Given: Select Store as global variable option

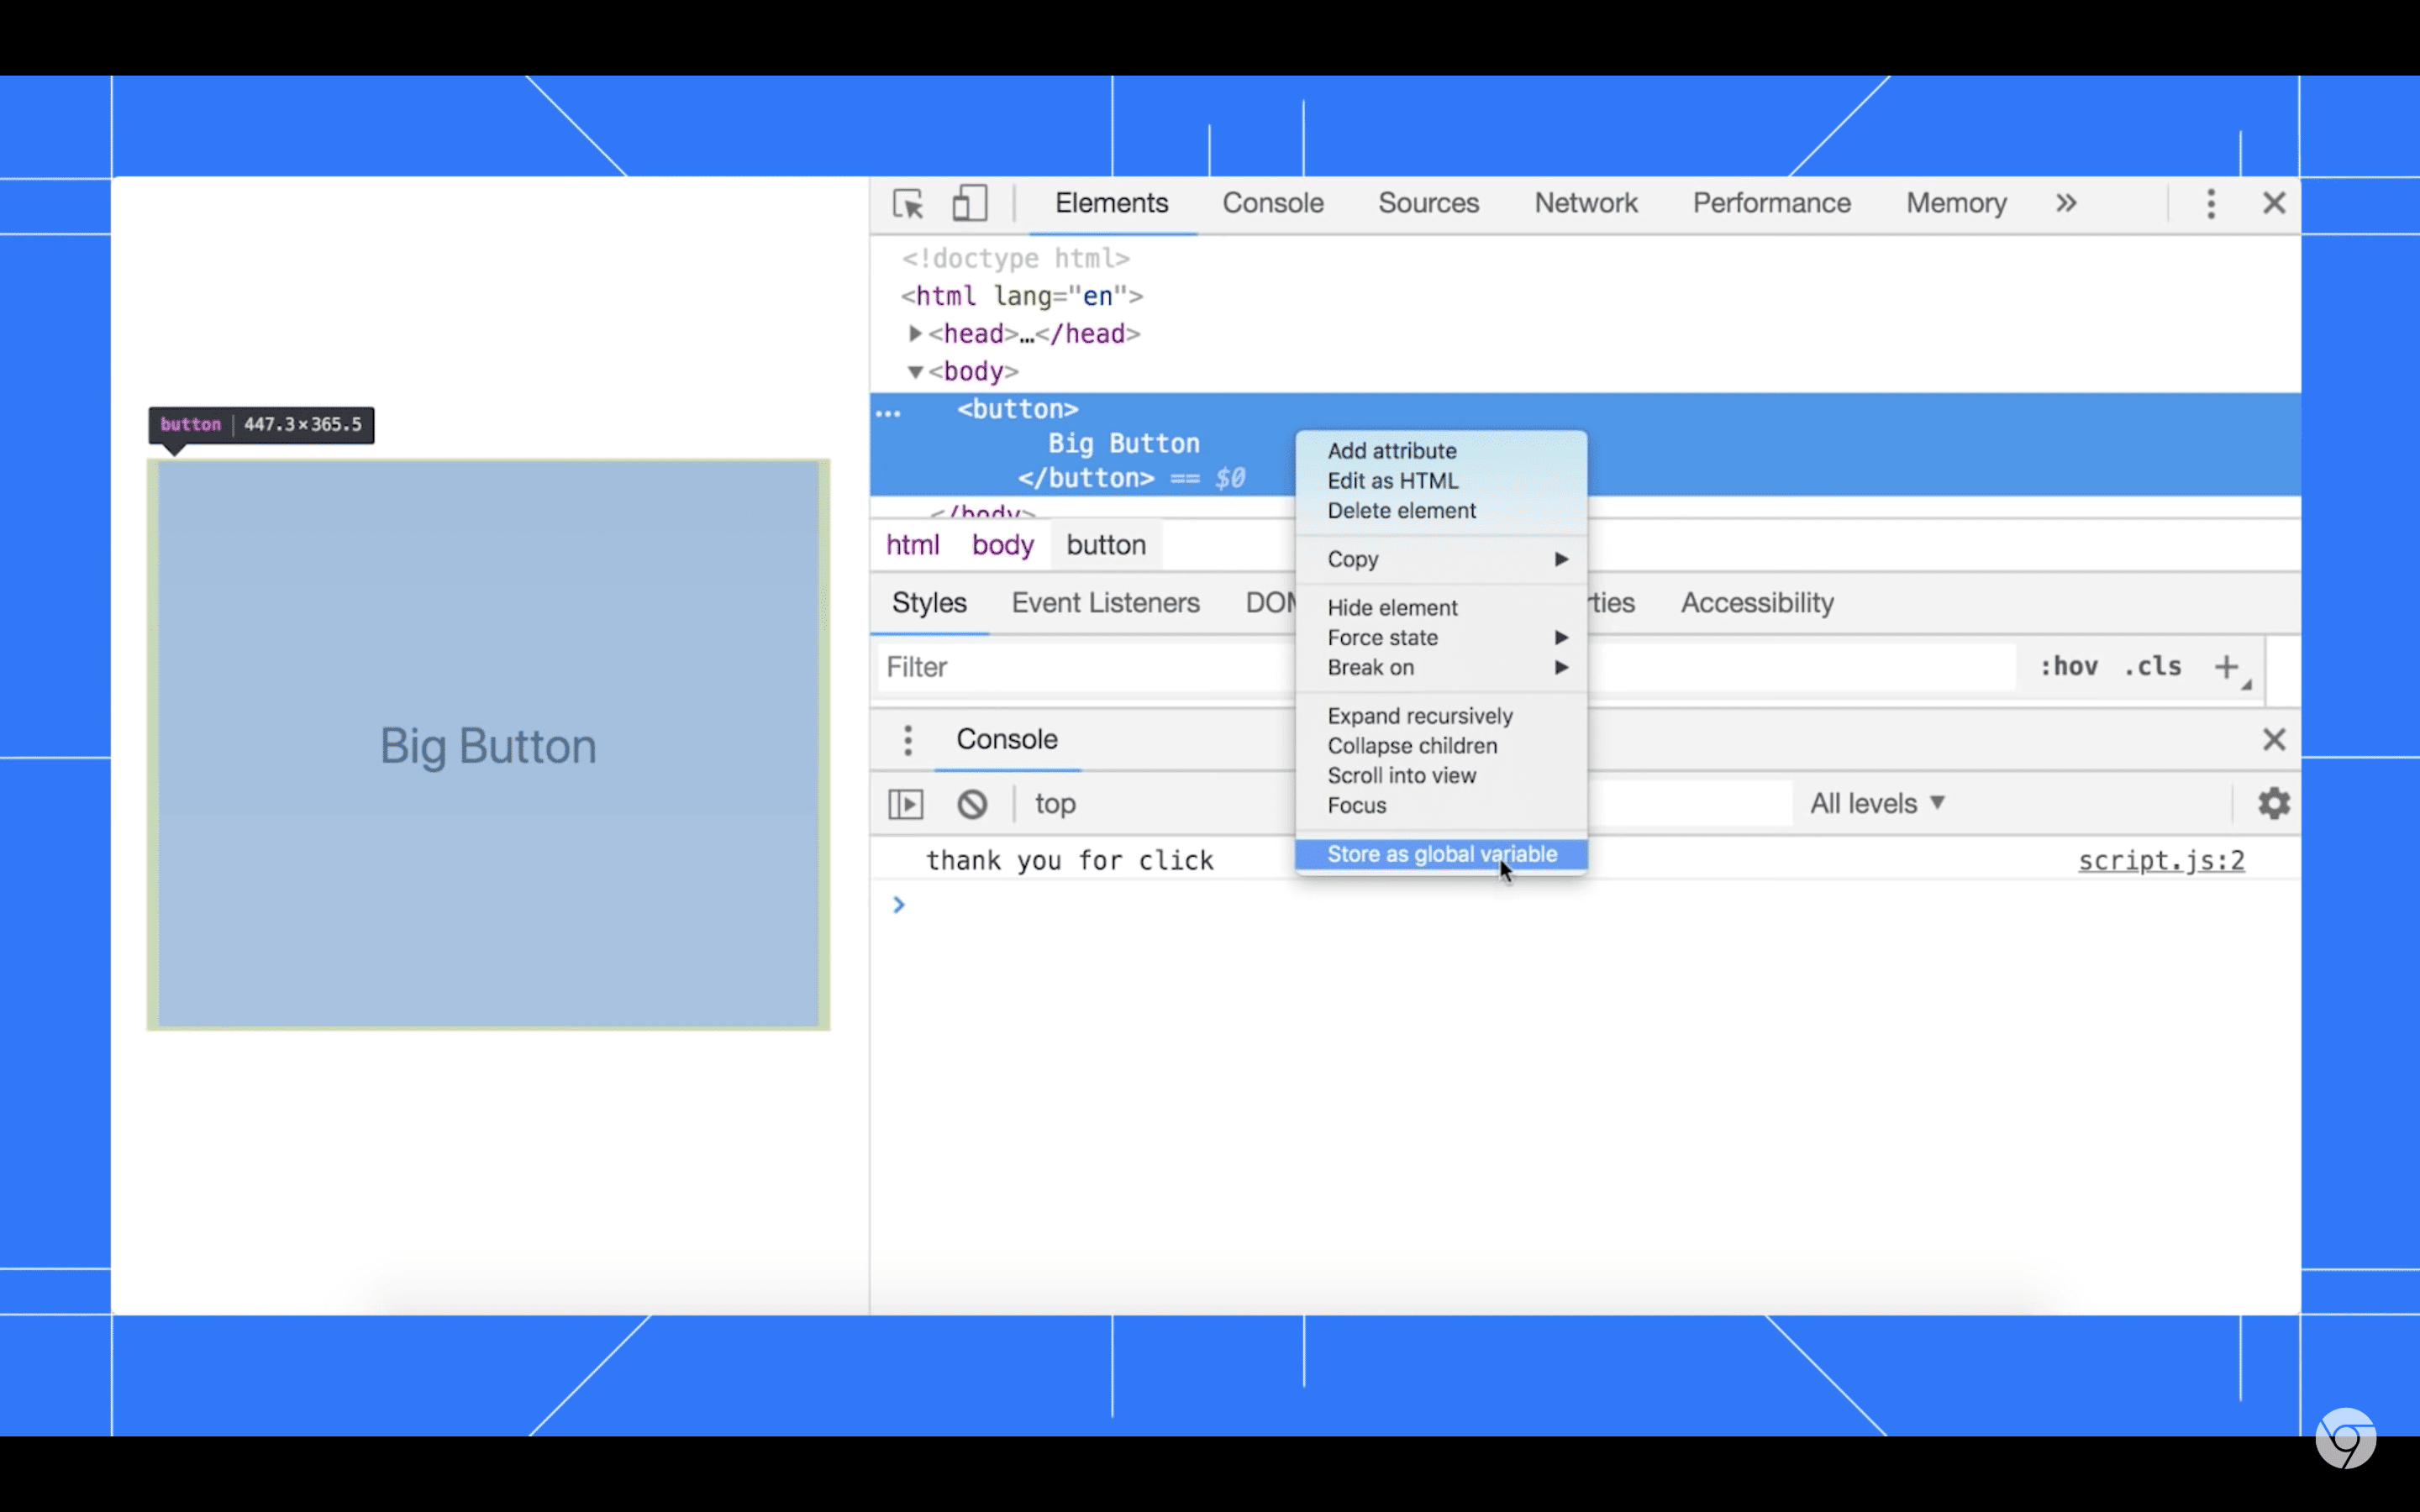Looking at the screenshot, I should (1443, 853).
